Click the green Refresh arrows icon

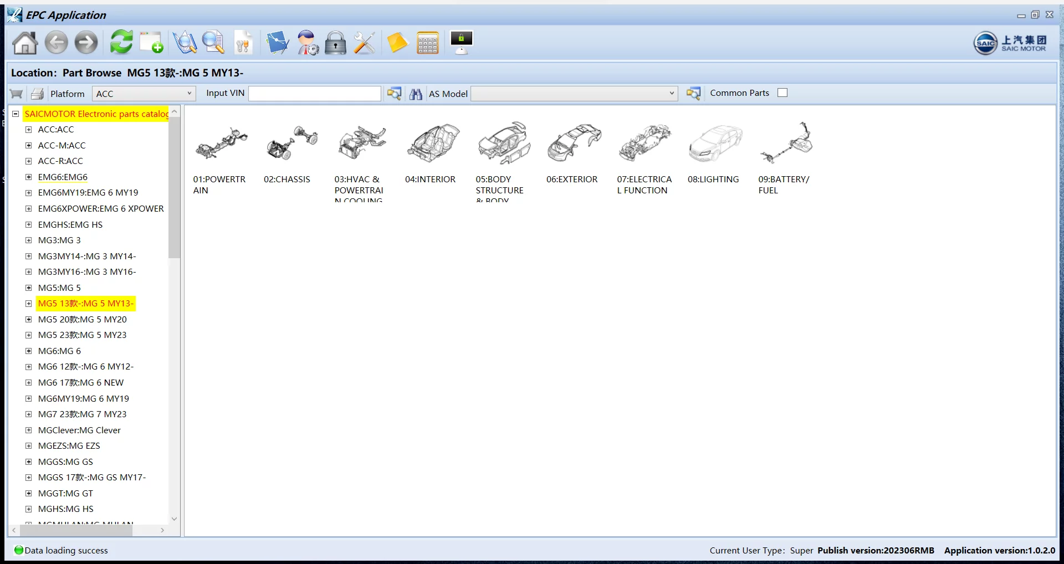click(x=121, y=42)
